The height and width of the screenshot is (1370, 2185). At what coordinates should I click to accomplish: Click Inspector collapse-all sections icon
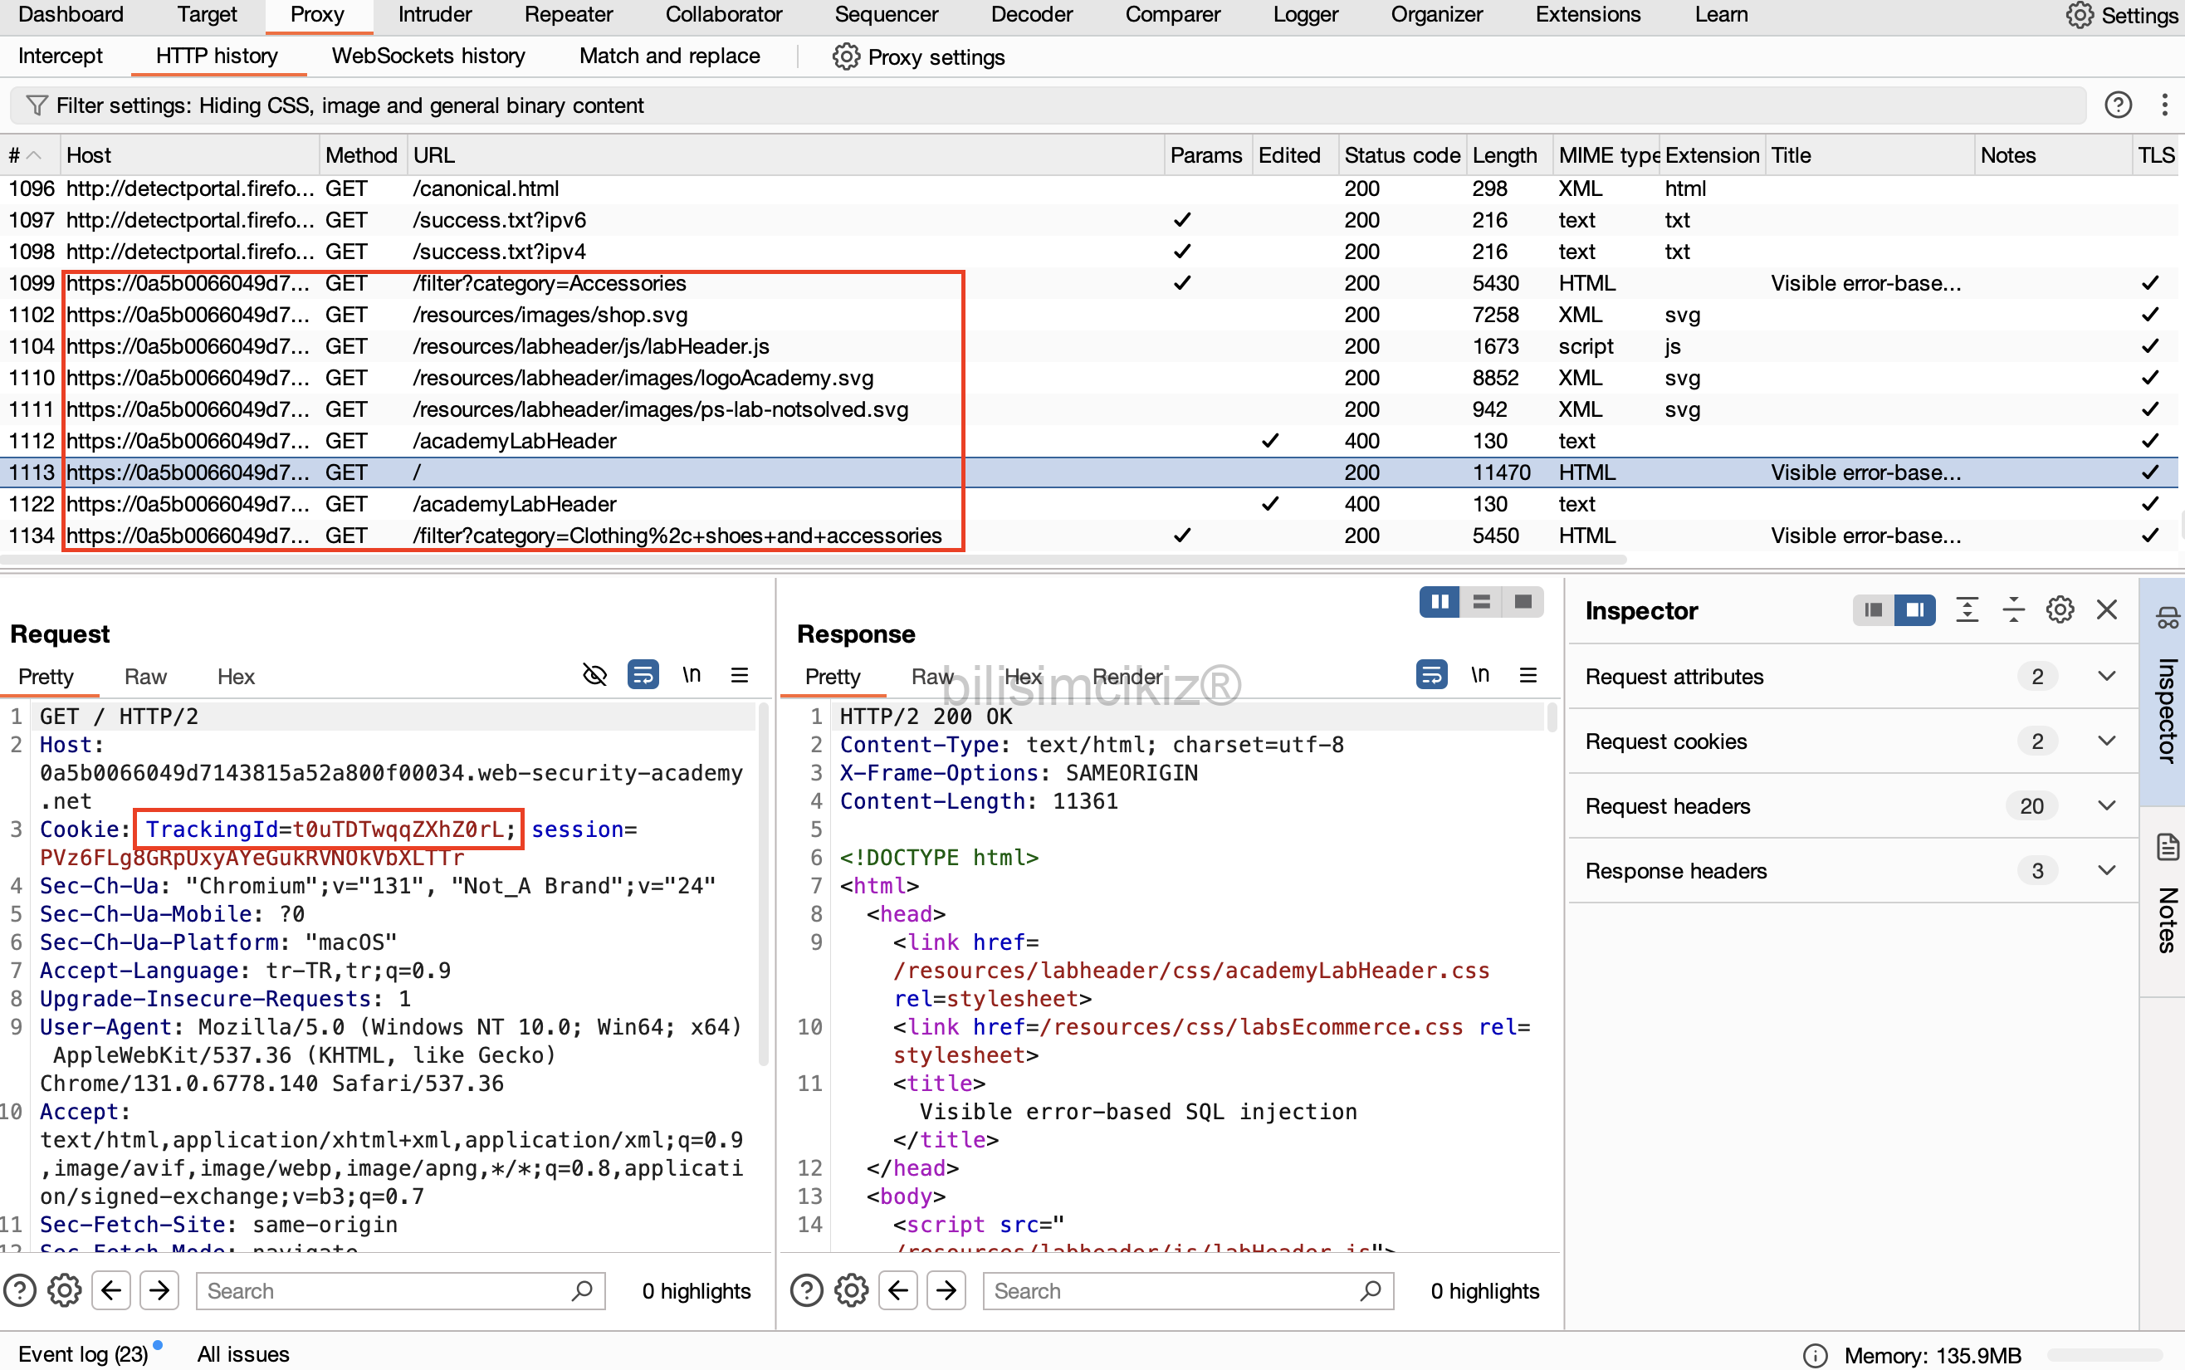(x=2013, y=609)
